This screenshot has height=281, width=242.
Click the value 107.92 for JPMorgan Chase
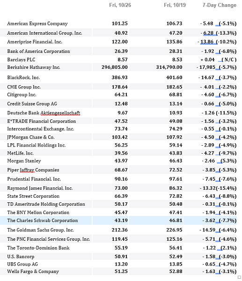(174, 137)
